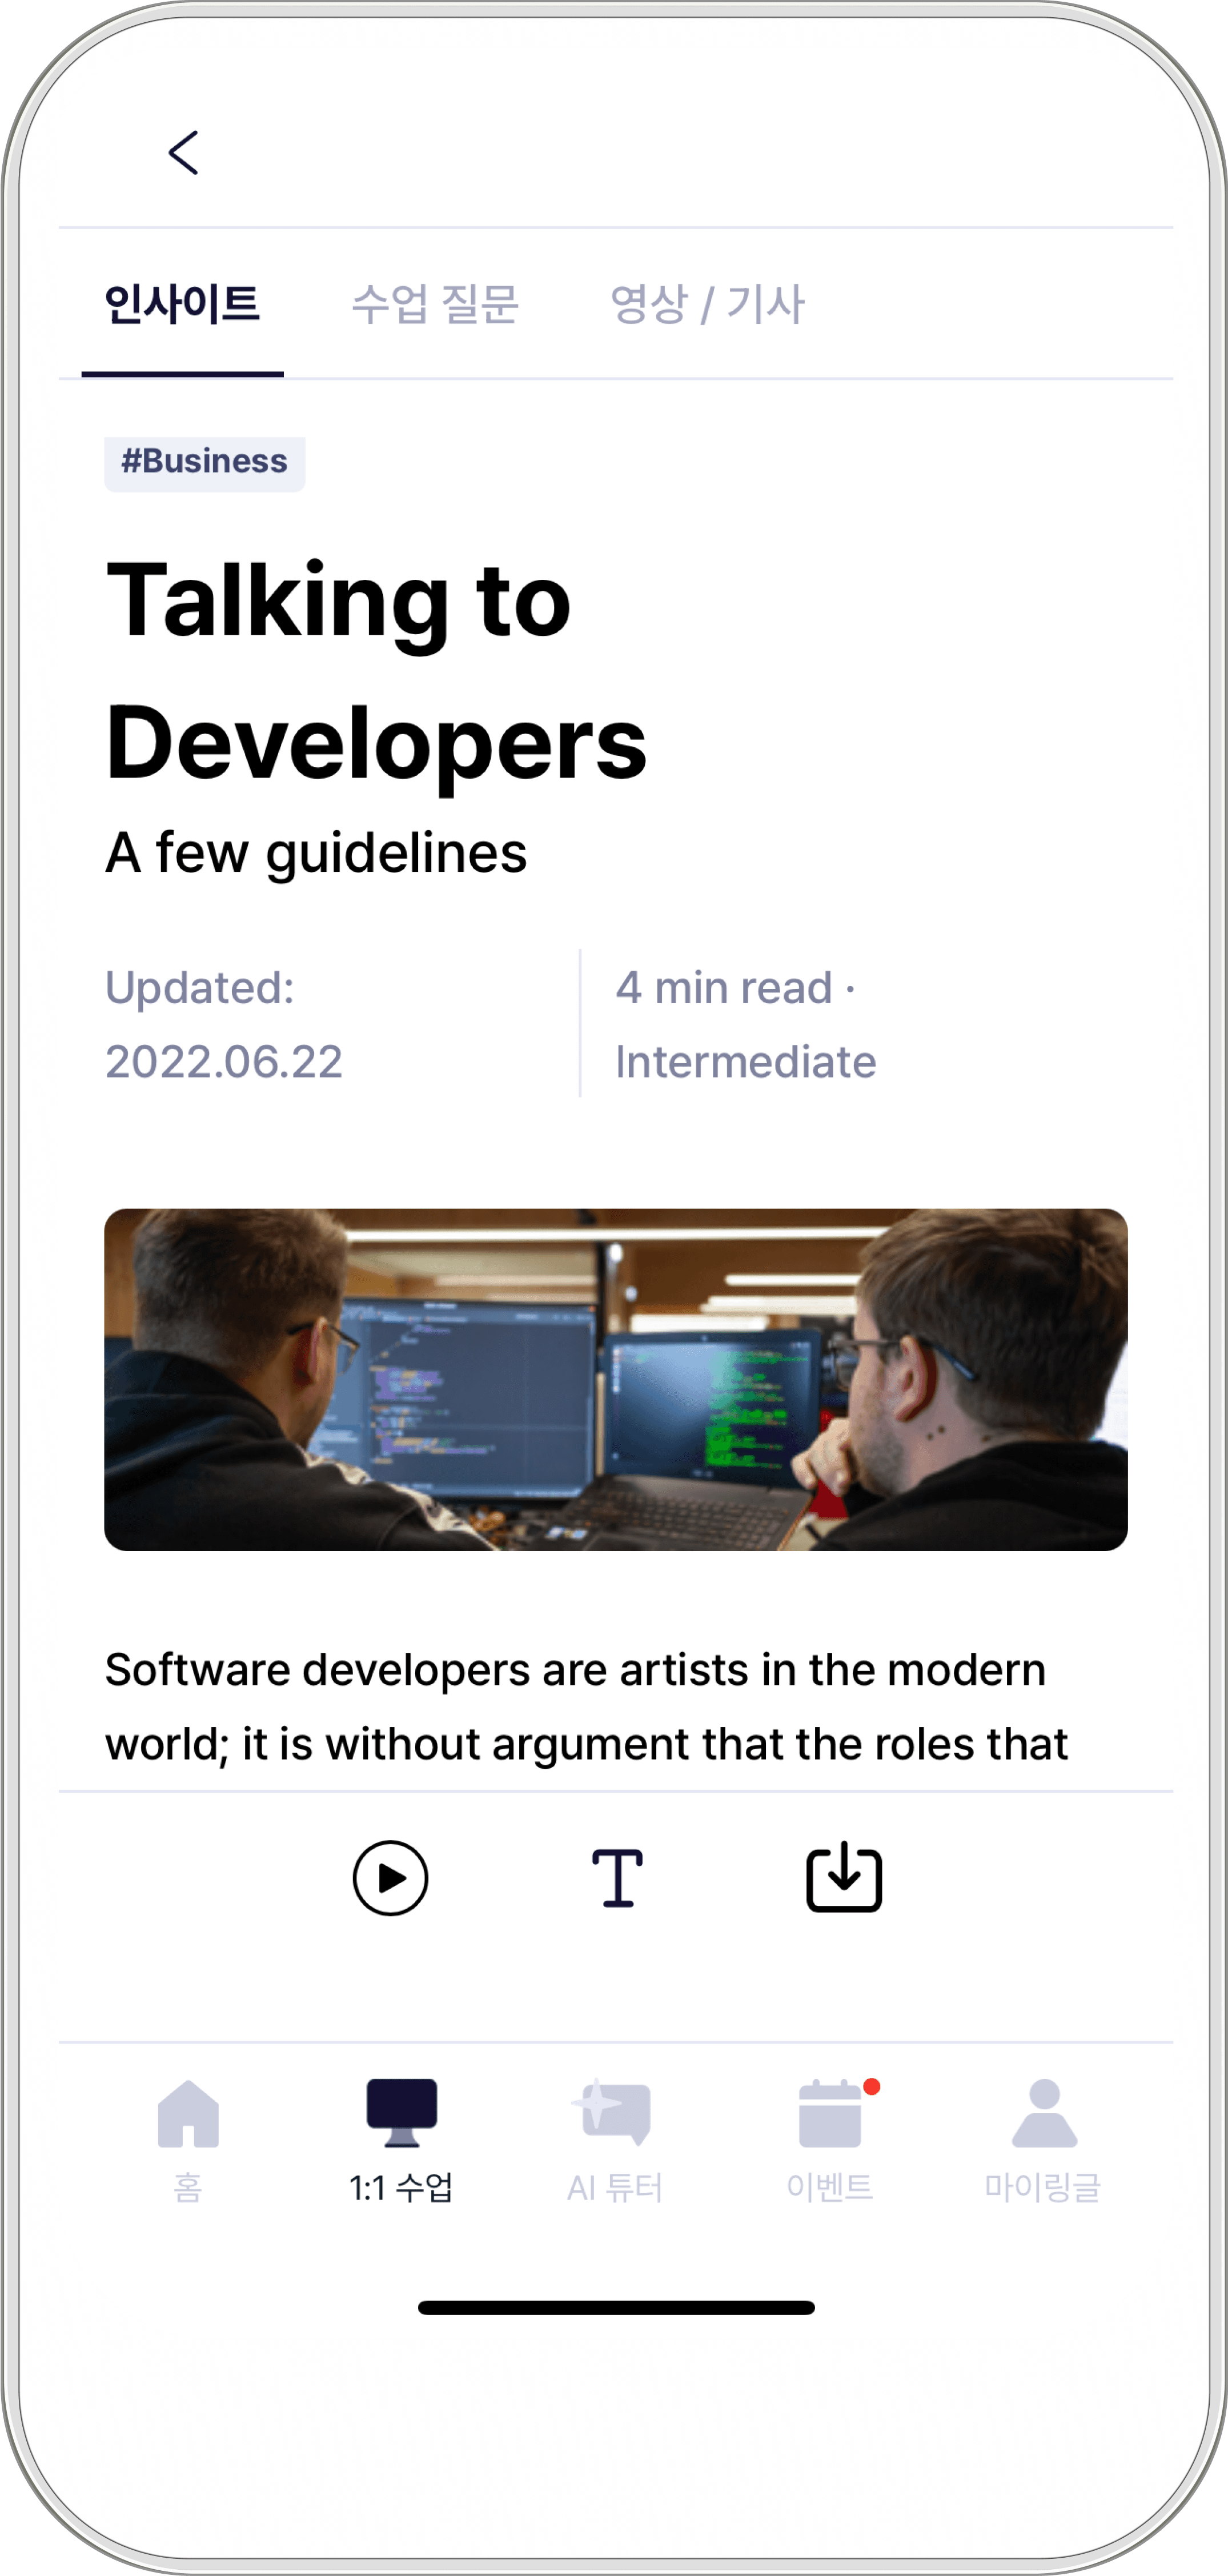Tap the 4 min read Intermediate label

tap(745, 1024)
